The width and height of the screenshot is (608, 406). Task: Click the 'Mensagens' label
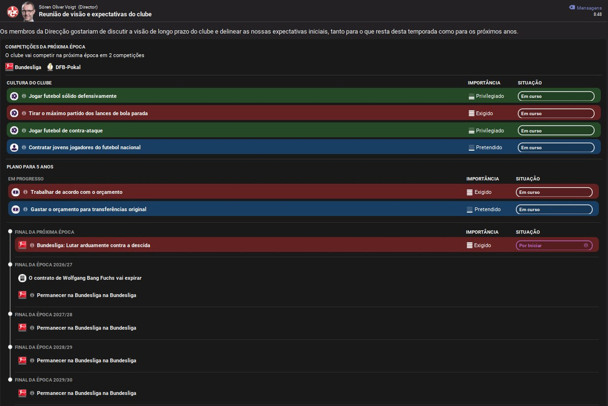(x=589, y=8)
